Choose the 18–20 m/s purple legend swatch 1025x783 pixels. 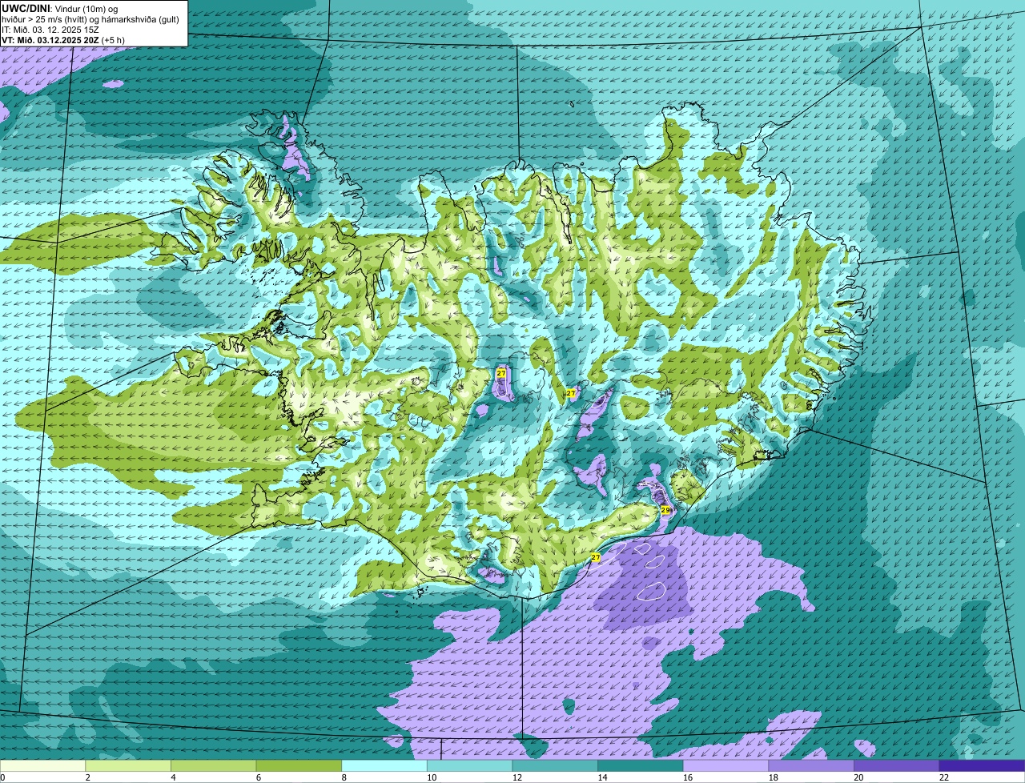[811, 766]
